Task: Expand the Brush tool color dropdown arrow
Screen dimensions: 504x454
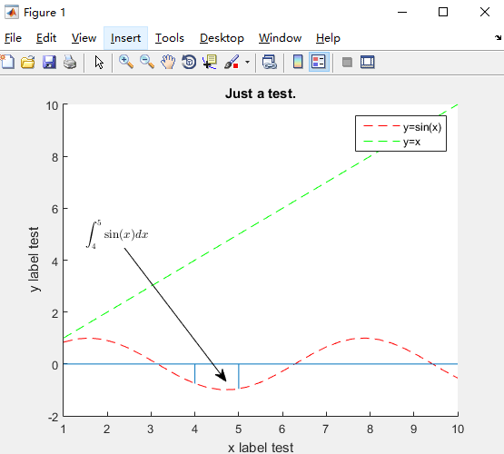Action: point(247,62)
